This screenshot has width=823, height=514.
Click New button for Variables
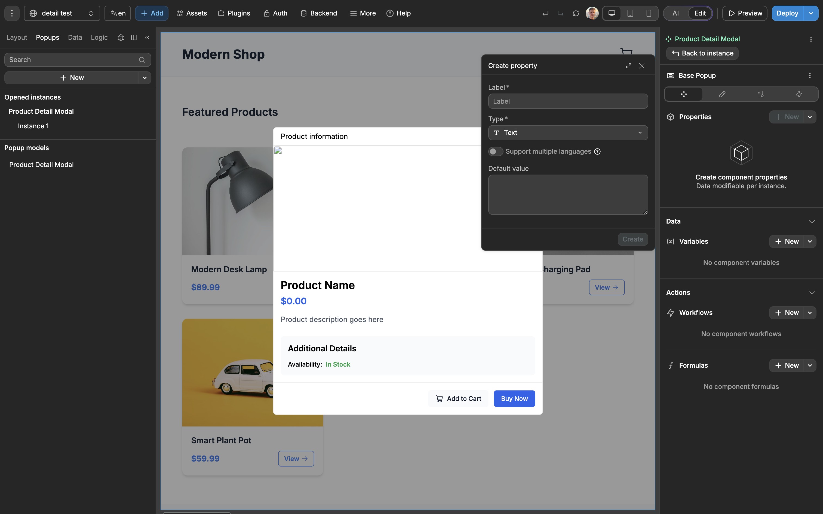(787, 241)
